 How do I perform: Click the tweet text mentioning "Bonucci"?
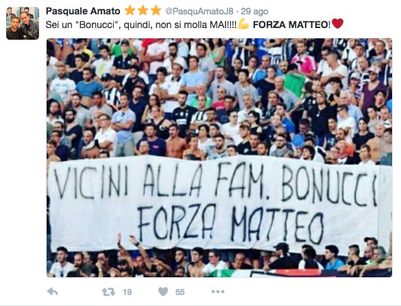tap(141, 25)
